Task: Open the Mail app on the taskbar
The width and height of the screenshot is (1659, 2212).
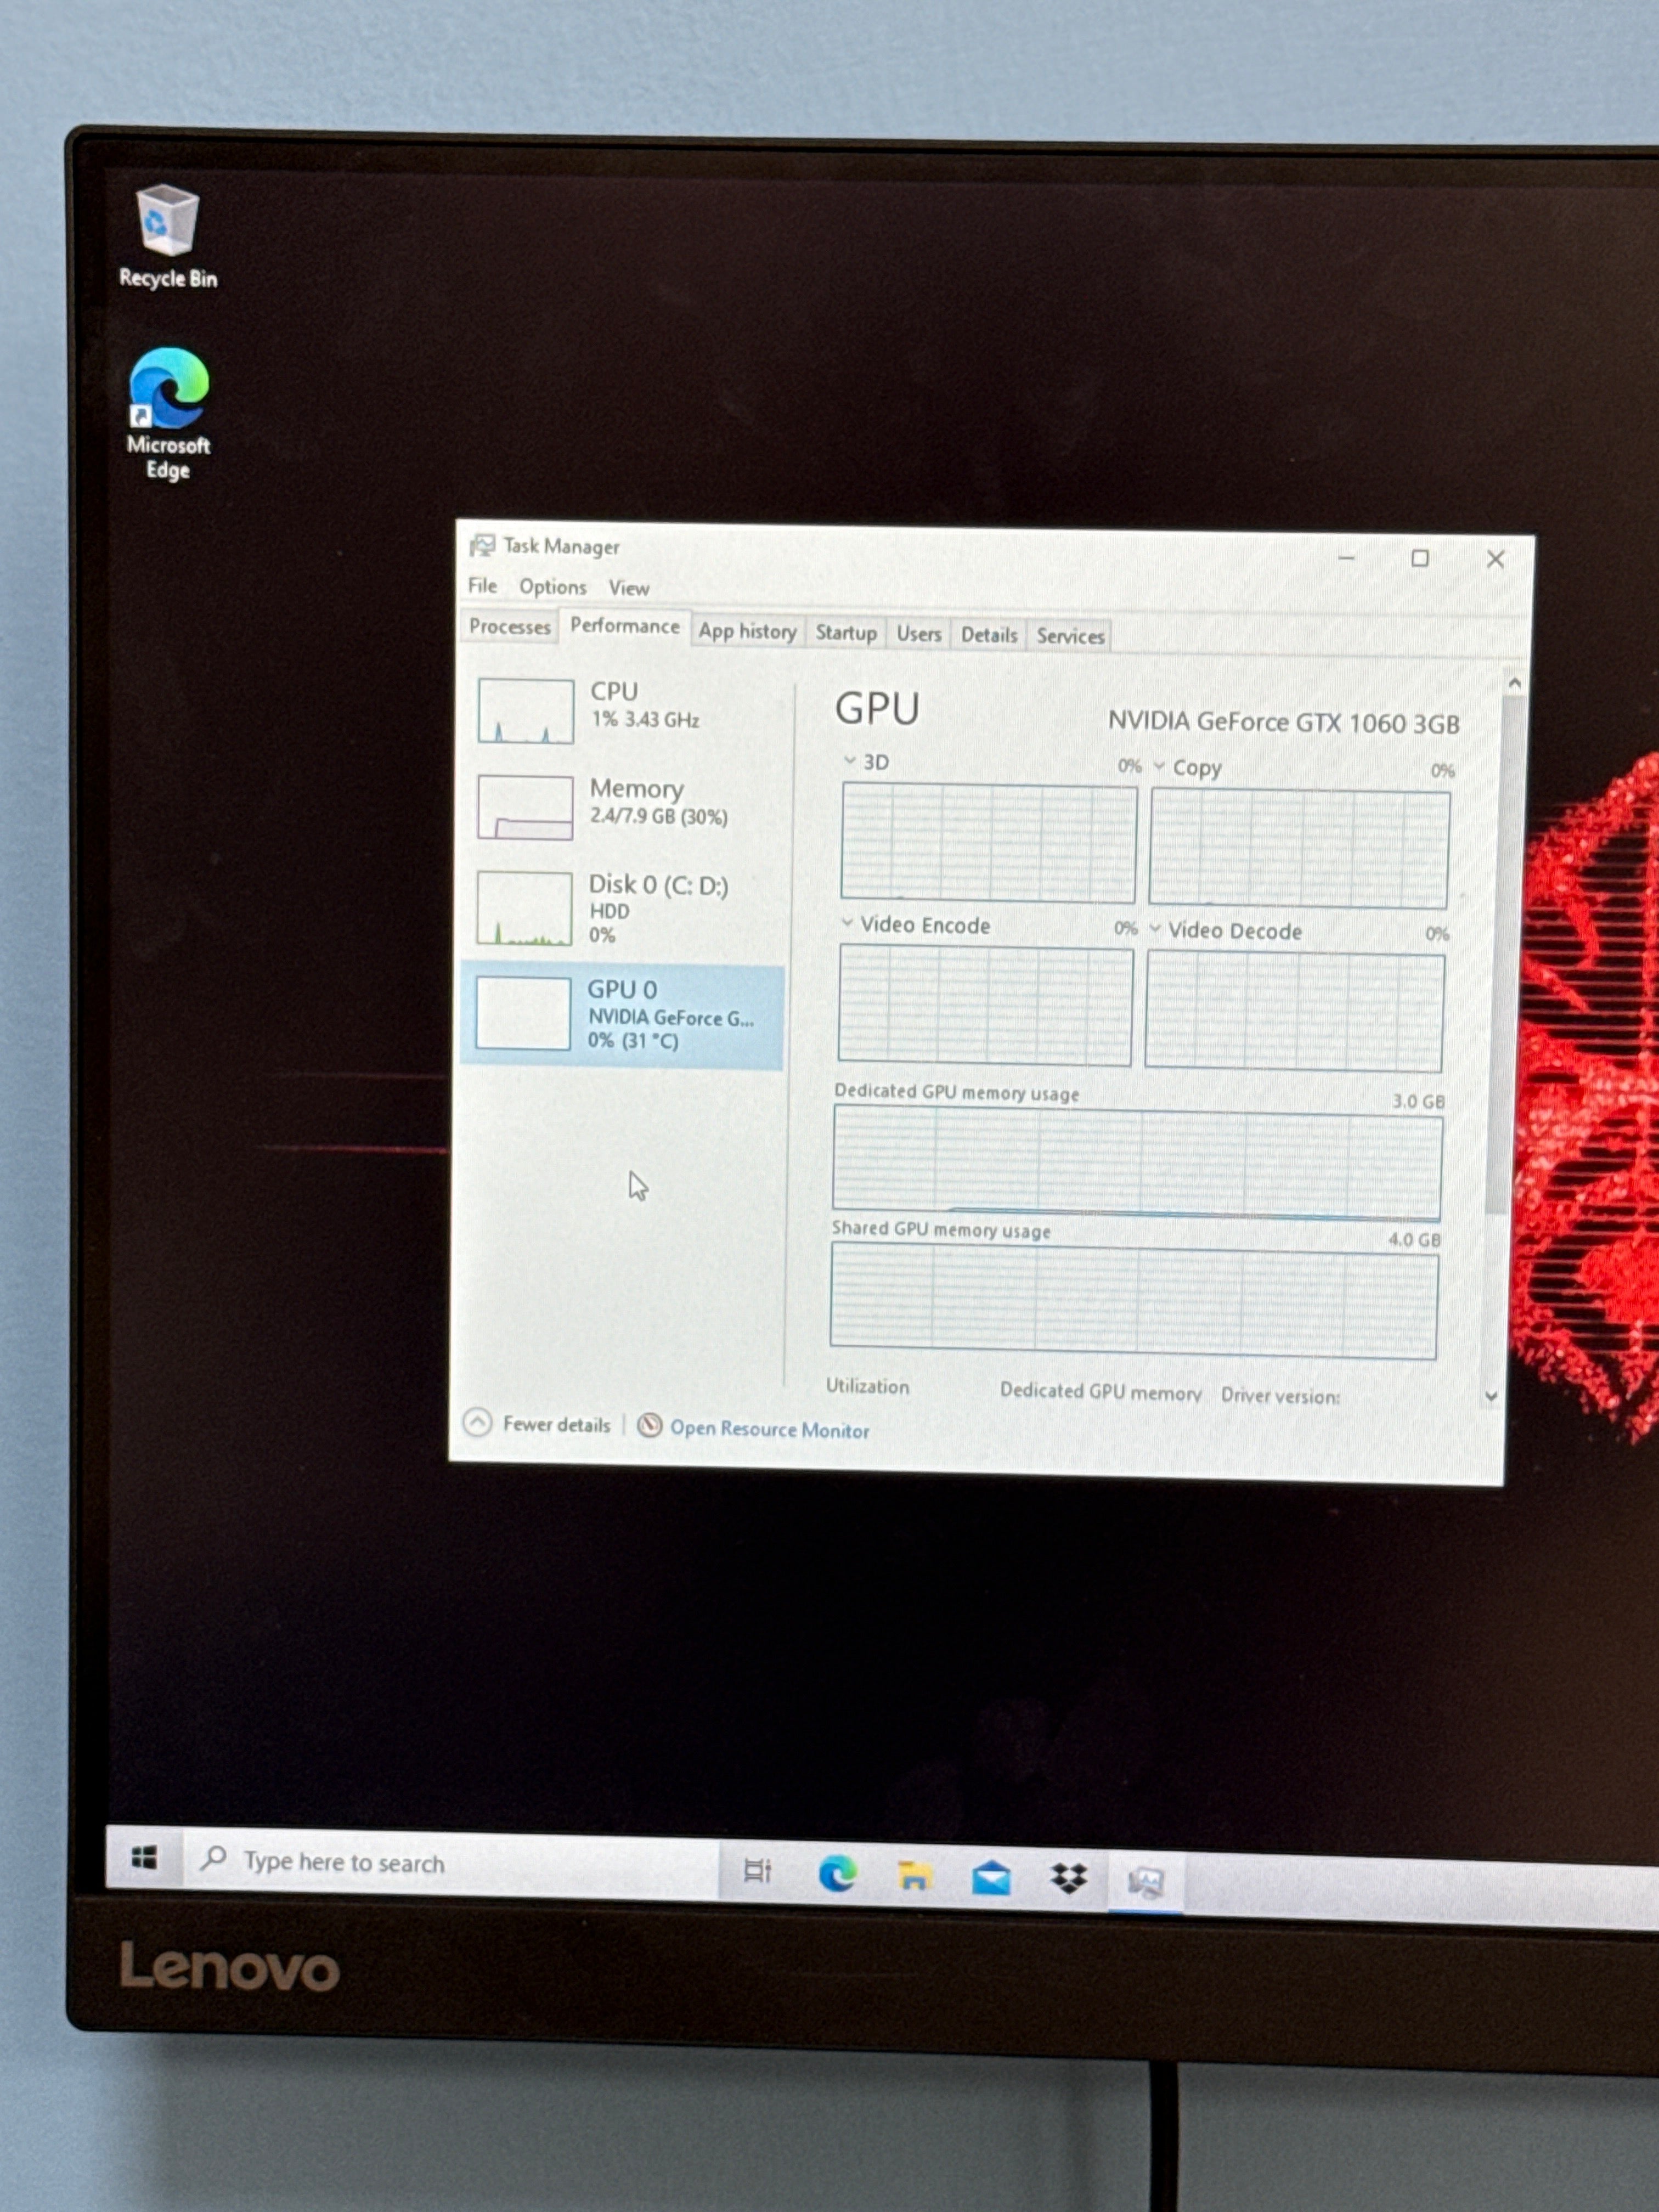Action: point(991,1878)
